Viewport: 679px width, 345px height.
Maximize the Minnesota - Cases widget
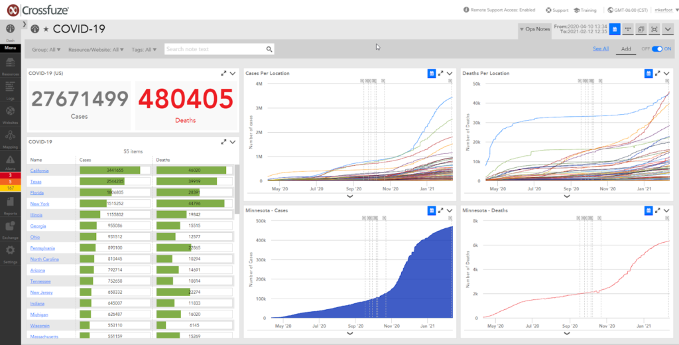(x=440, y=210)
